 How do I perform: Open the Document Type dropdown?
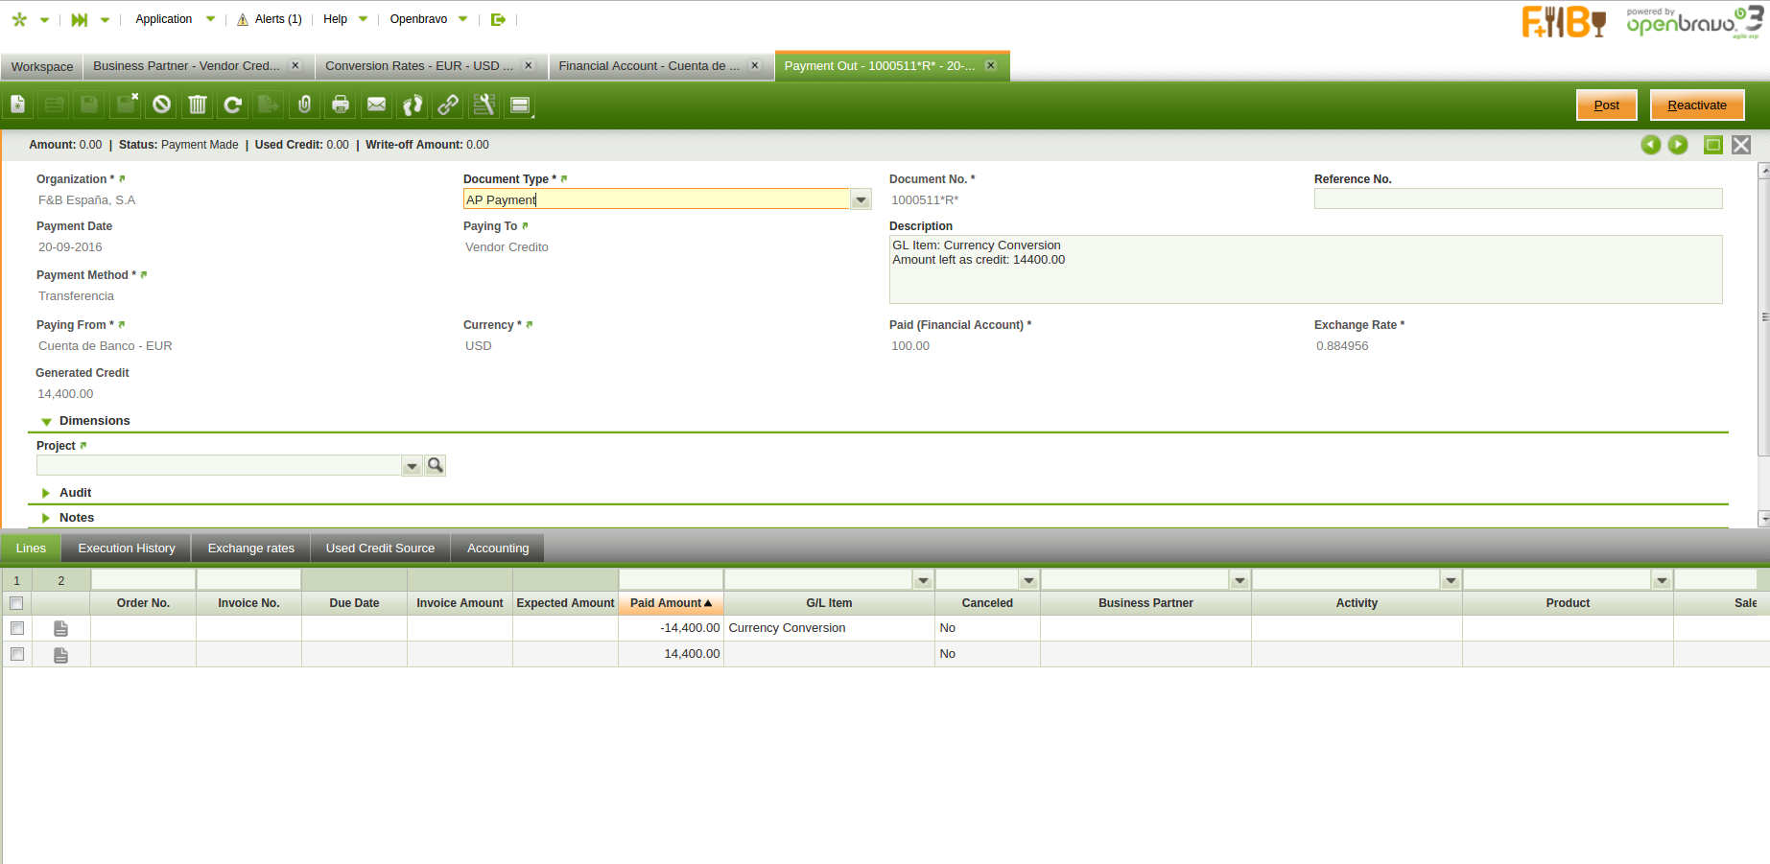click(861, 199)
